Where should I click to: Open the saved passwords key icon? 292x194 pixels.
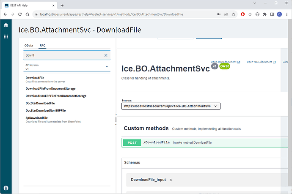pyautogui.click(x=219, y=14)
